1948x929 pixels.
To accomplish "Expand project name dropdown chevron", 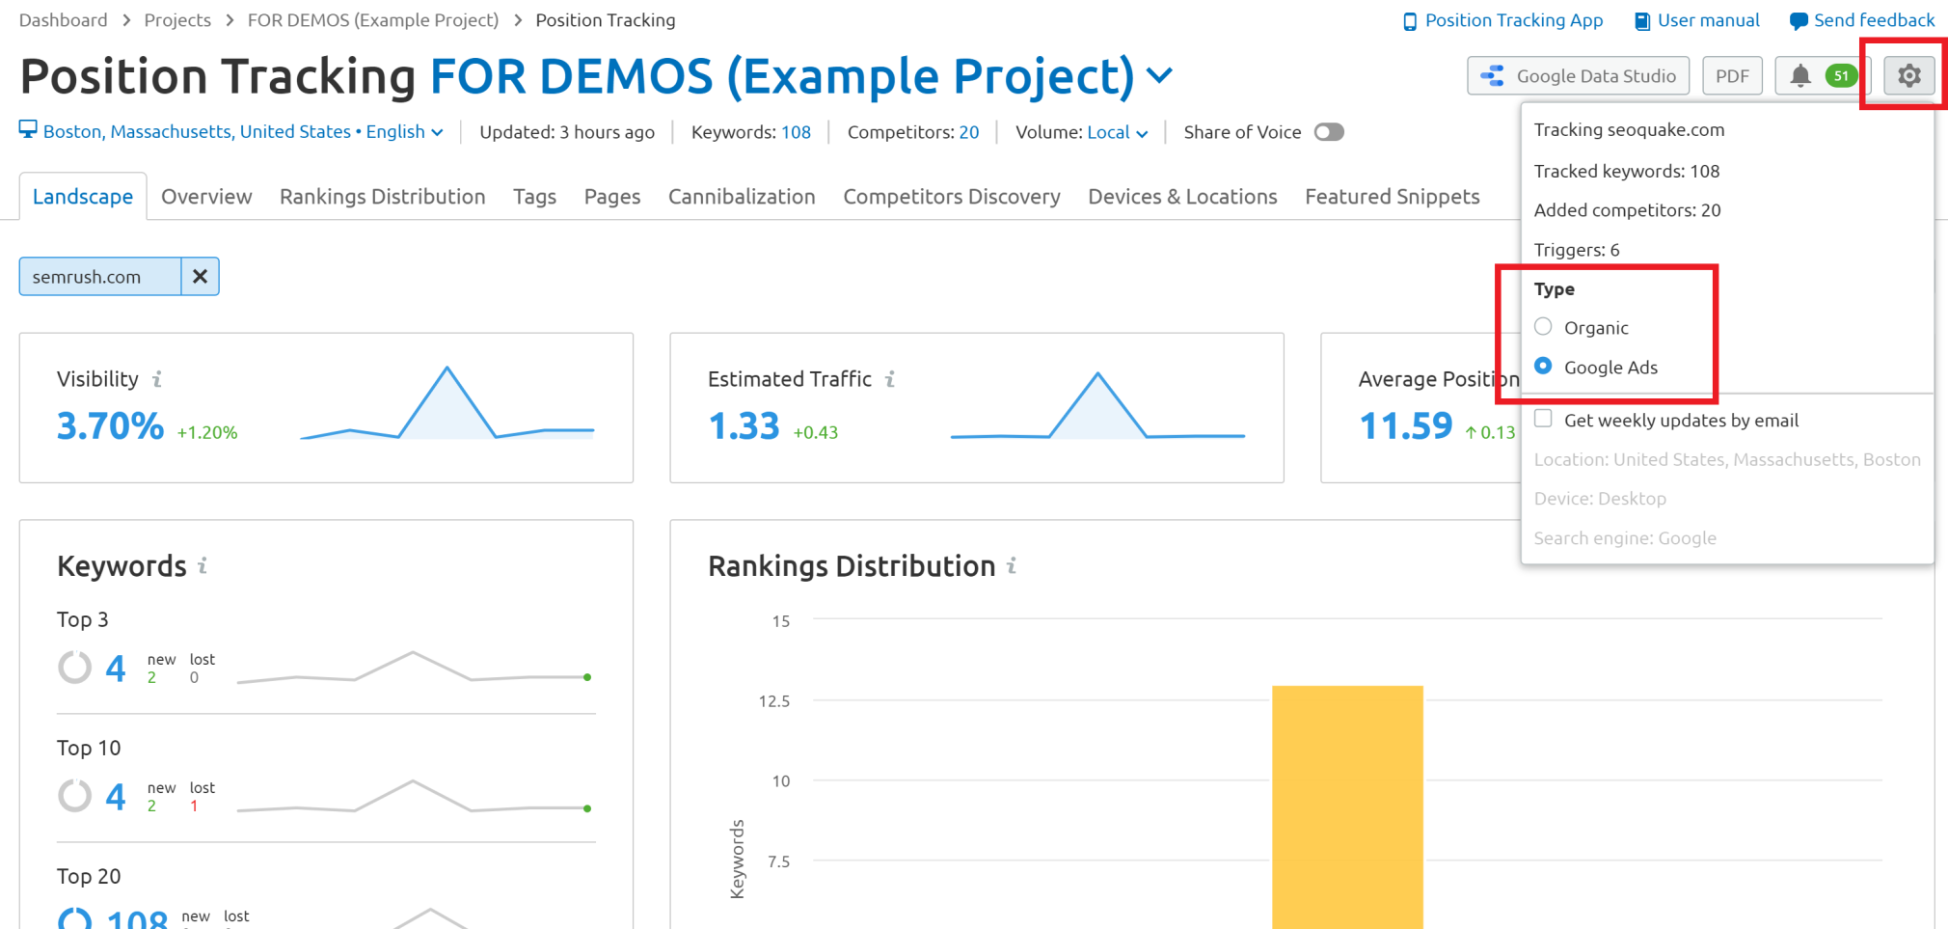I will click(x=1160, y=75).
